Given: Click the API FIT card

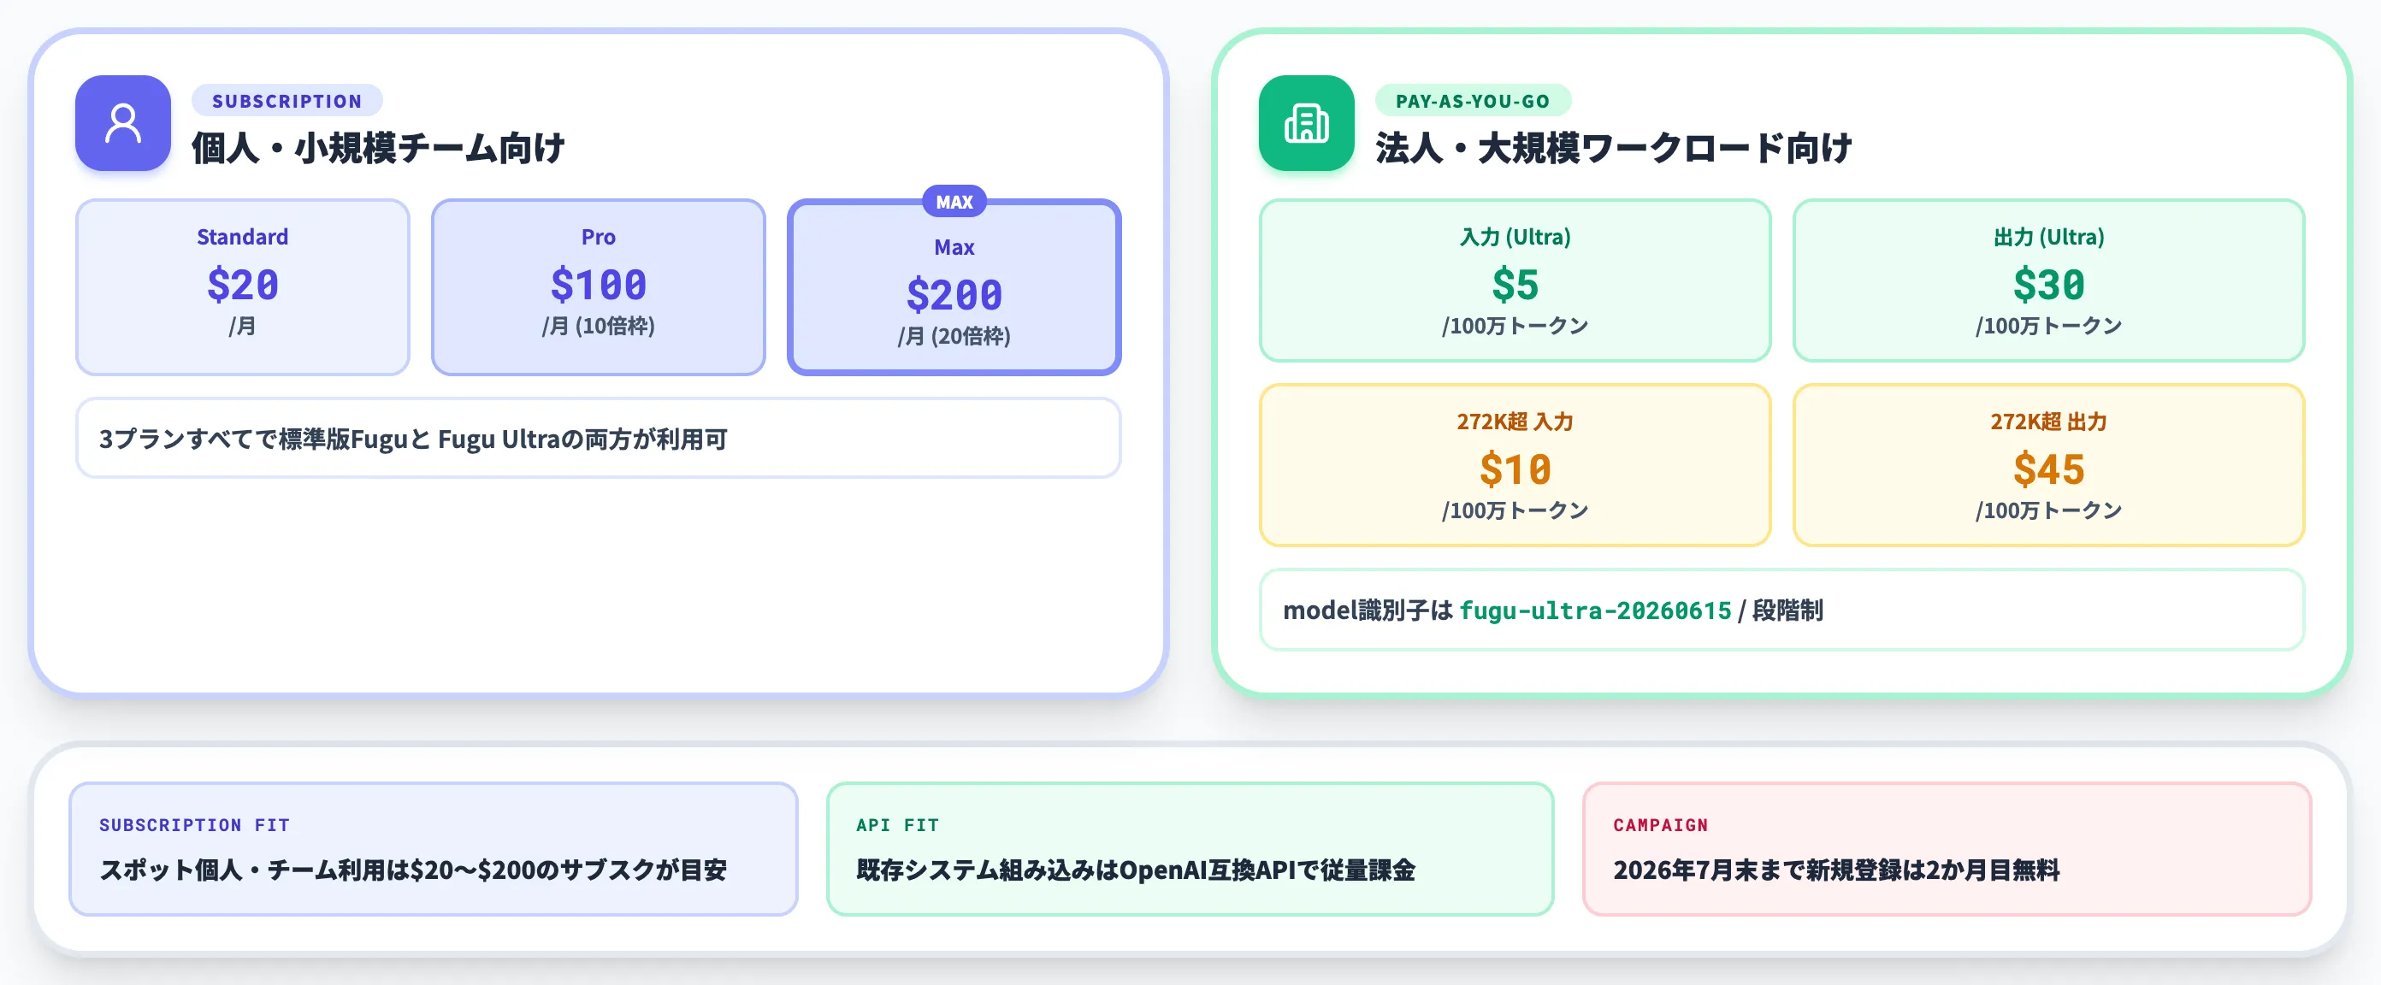Looking at the screenshot, I should (x=1190, y=848).
